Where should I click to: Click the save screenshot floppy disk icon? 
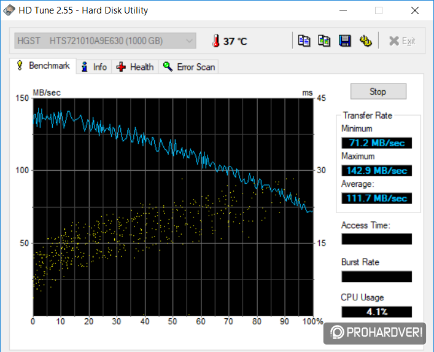pyautogui.click(x=345, y=41)
